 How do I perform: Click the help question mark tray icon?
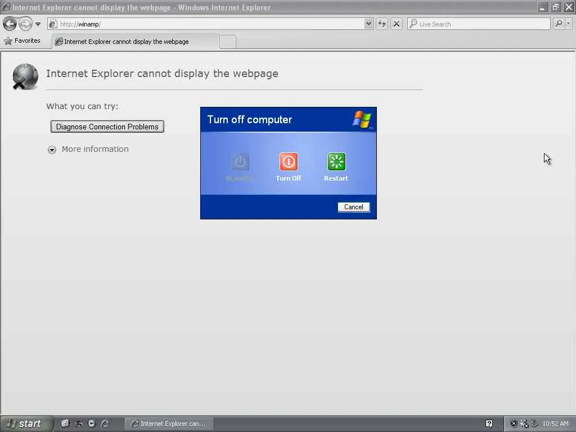click(x=489, y=424)
